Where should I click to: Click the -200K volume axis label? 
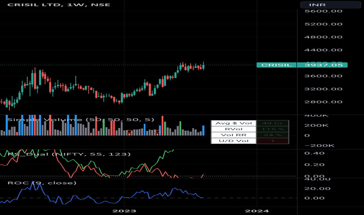(319, 146)
